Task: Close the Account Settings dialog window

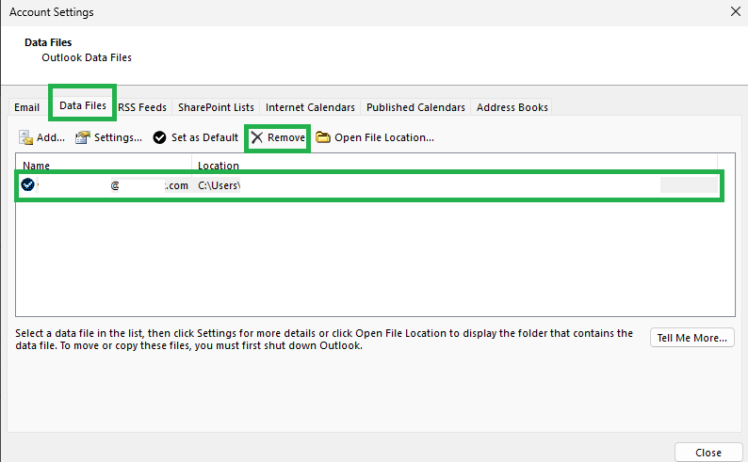Action: pyautogui.click(x=736, y=11)
